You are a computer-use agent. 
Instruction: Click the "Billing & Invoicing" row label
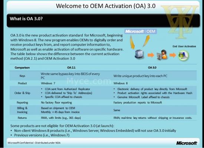22,110
